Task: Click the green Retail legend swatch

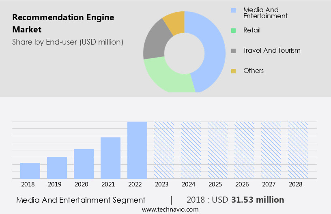Action: (x=233, y=30)
